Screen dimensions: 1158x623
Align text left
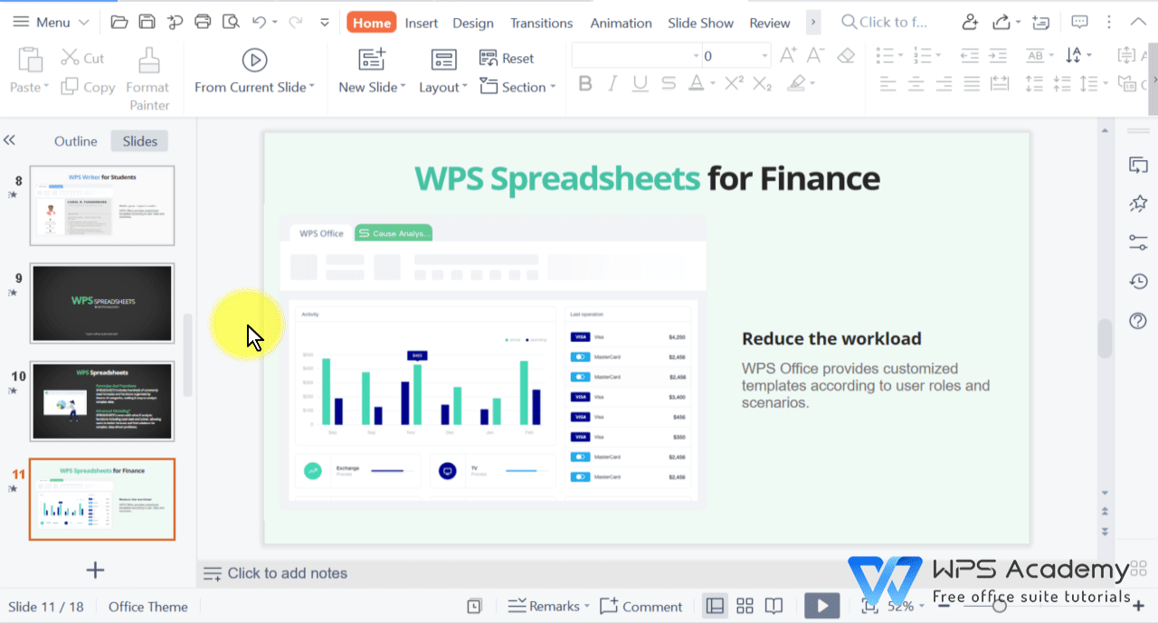[887, 84]
